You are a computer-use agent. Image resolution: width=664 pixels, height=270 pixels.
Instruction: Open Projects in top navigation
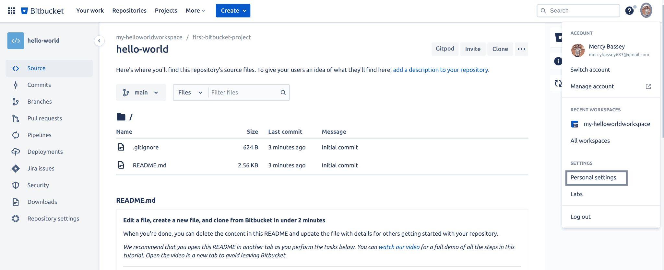pyautogui.click(x=166, y=11)
